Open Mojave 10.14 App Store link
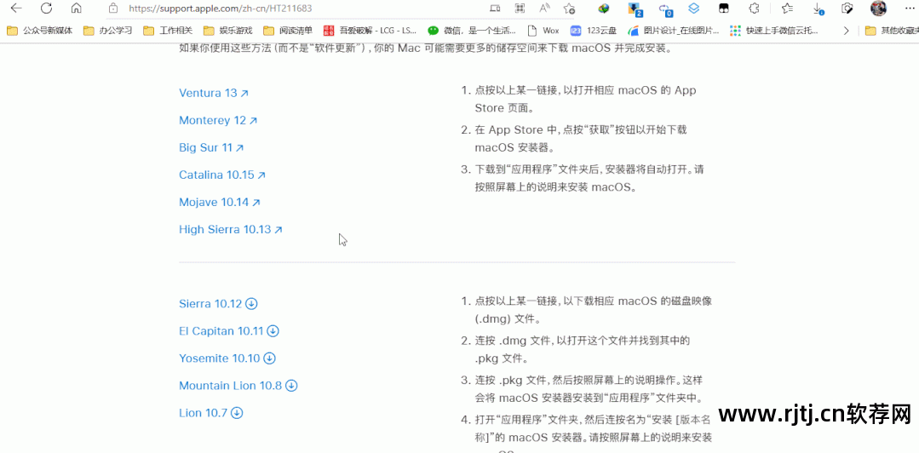The image size is (919, 453). pos(220,202)
